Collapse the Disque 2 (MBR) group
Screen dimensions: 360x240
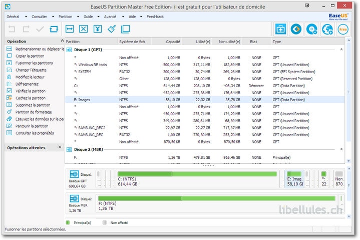pyautogui.click(x=341, y=149)
